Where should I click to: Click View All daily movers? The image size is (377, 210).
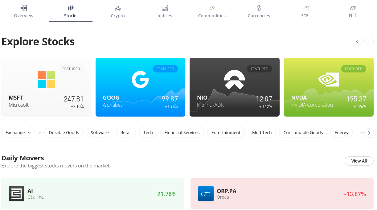(359, 161)
